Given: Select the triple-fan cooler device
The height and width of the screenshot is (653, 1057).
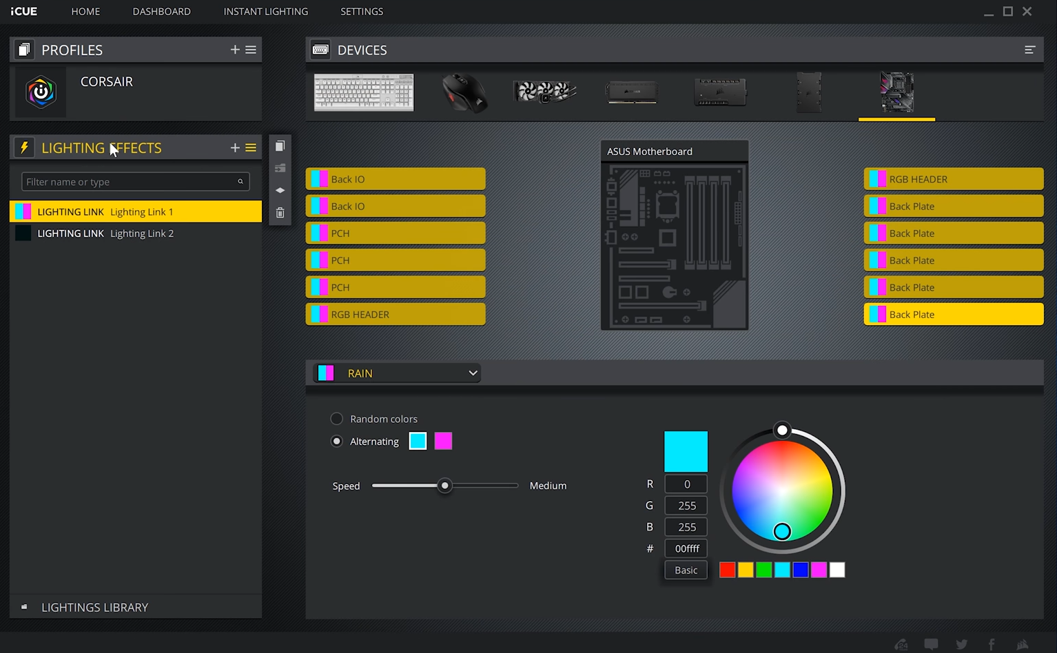Looking at the screenshot, I should click(544, 92).
